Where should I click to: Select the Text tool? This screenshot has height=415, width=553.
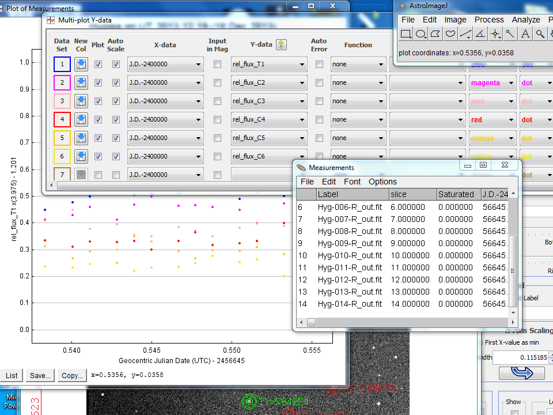525,34
